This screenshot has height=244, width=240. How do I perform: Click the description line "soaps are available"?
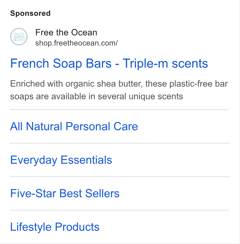tap(97, 96)
